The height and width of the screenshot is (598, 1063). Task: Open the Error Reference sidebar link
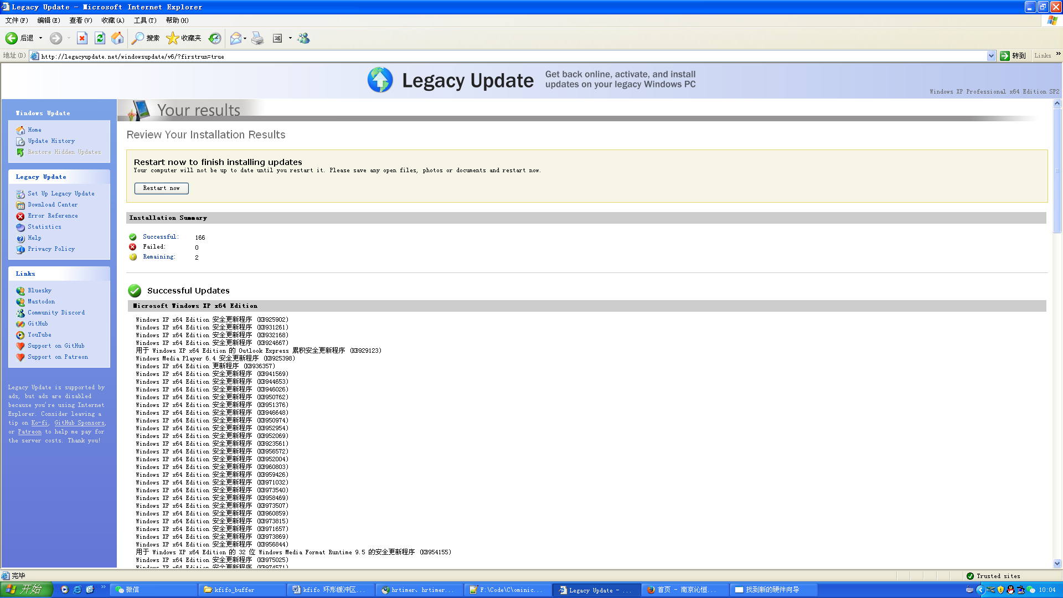pyautogui.click(x=53, y=216)
